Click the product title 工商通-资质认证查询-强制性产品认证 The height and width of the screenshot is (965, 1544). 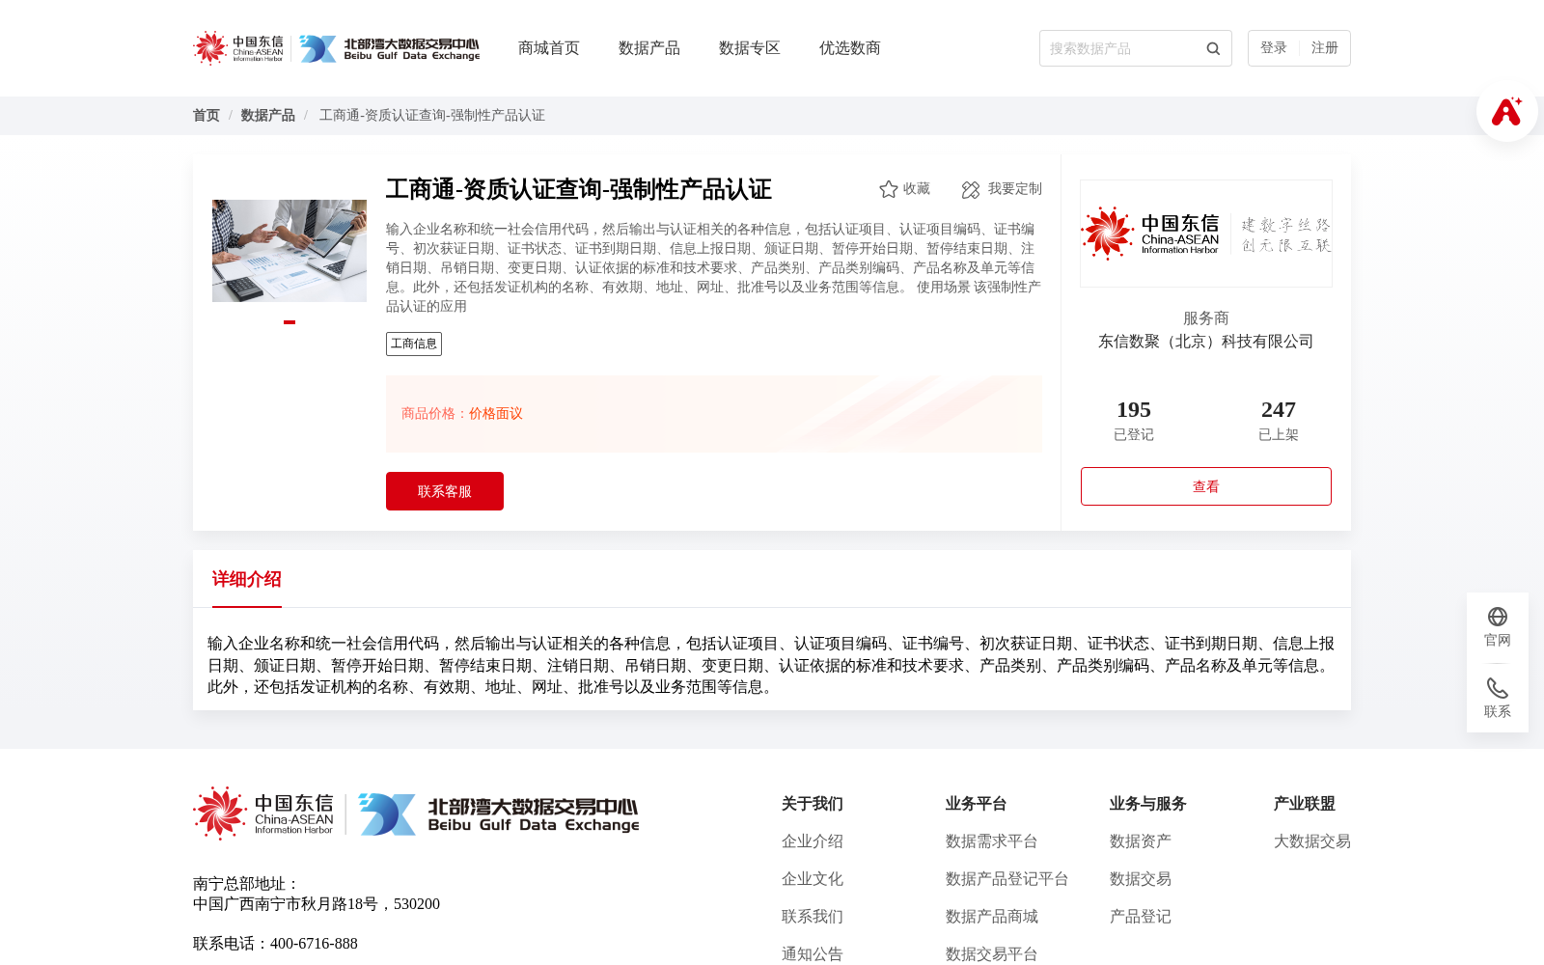(579, 189)
